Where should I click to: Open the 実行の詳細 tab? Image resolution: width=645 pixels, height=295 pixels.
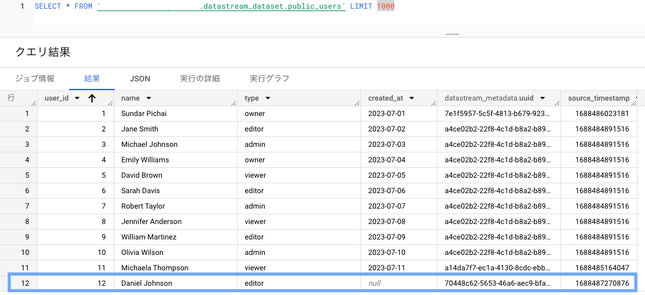pyautogui.click(x=199, y=78)
